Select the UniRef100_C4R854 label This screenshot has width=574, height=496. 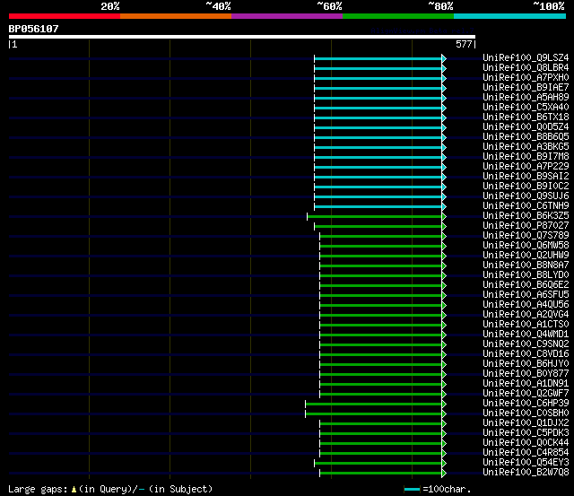click(526, 453)
